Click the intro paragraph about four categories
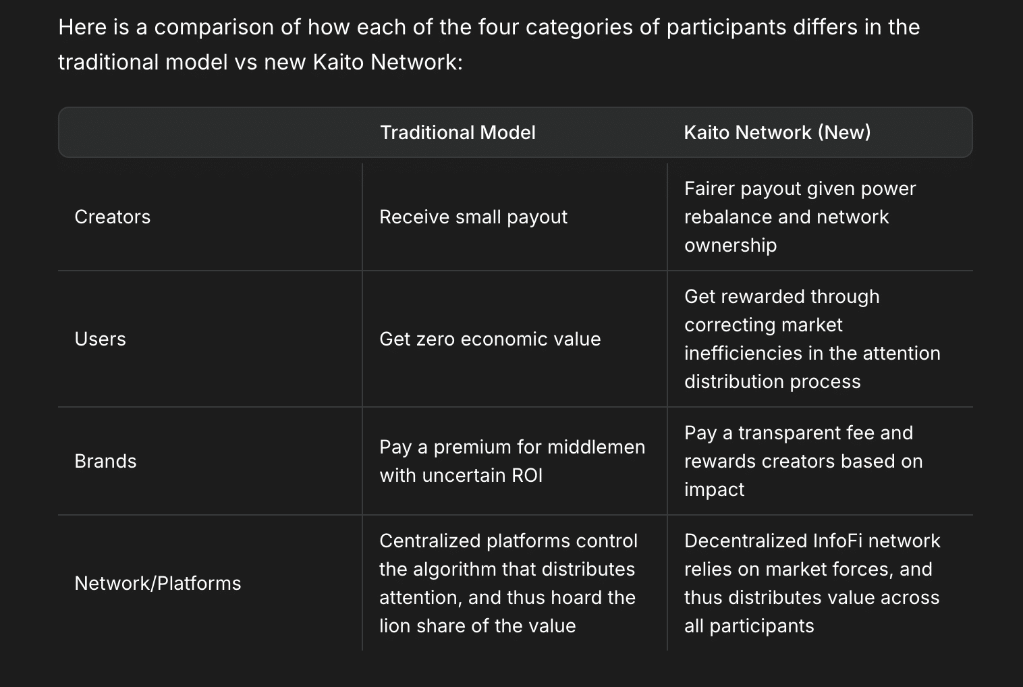Image resolution: width=1023 pixels, height=687 pixels. click(489, 45)
